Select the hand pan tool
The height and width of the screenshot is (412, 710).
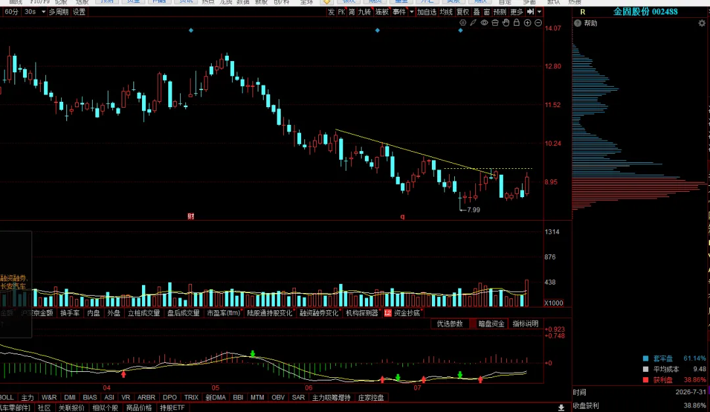pos(506,22)
